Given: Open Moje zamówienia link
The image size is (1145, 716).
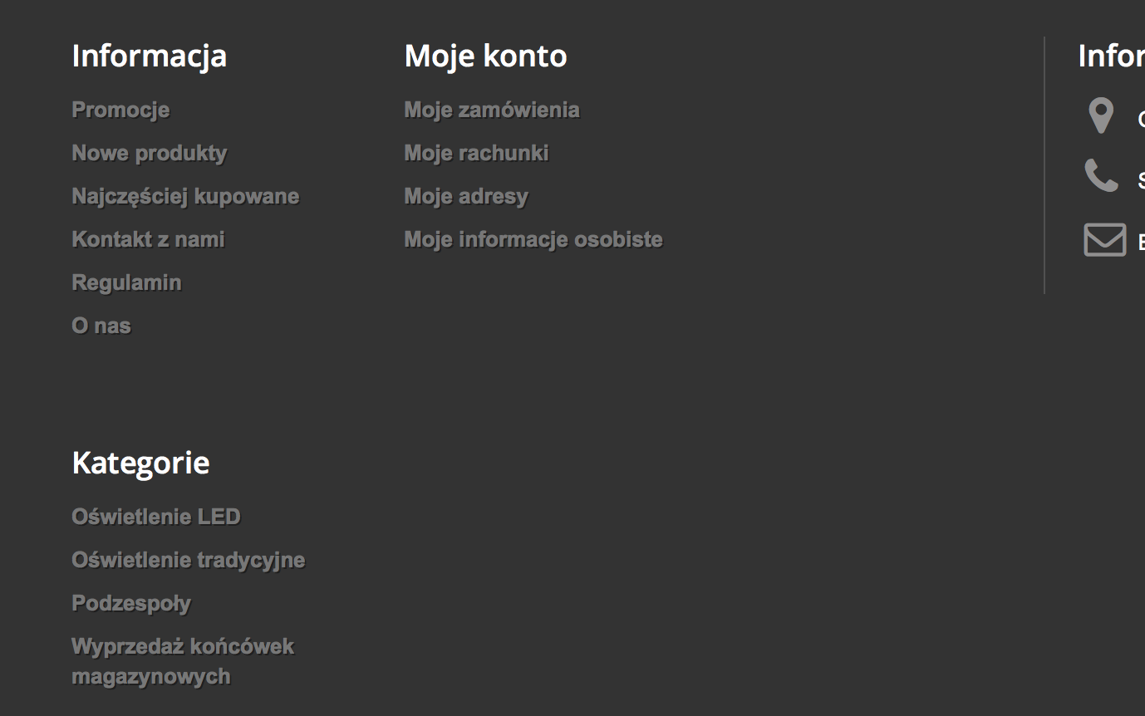Looking at the screenshot, I should coord(492,110).
